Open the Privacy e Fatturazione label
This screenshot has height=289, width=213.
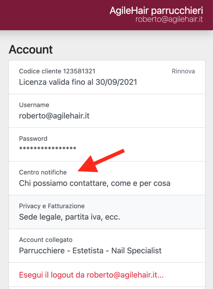(52, 206)
